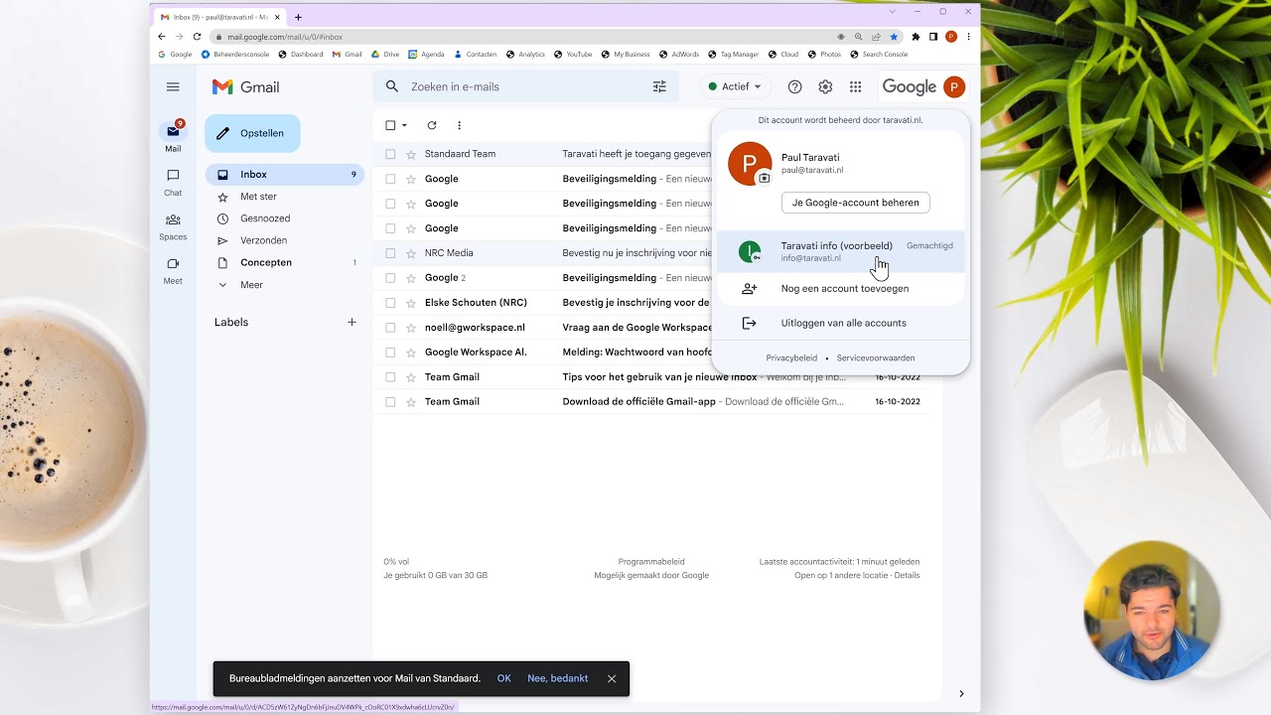1271x715 pixels.
Task: Open search filter options icon in search bar
Action: coord(659,87)
